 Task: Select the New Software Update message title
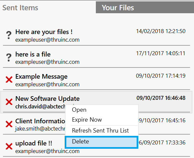coord(47,99)
